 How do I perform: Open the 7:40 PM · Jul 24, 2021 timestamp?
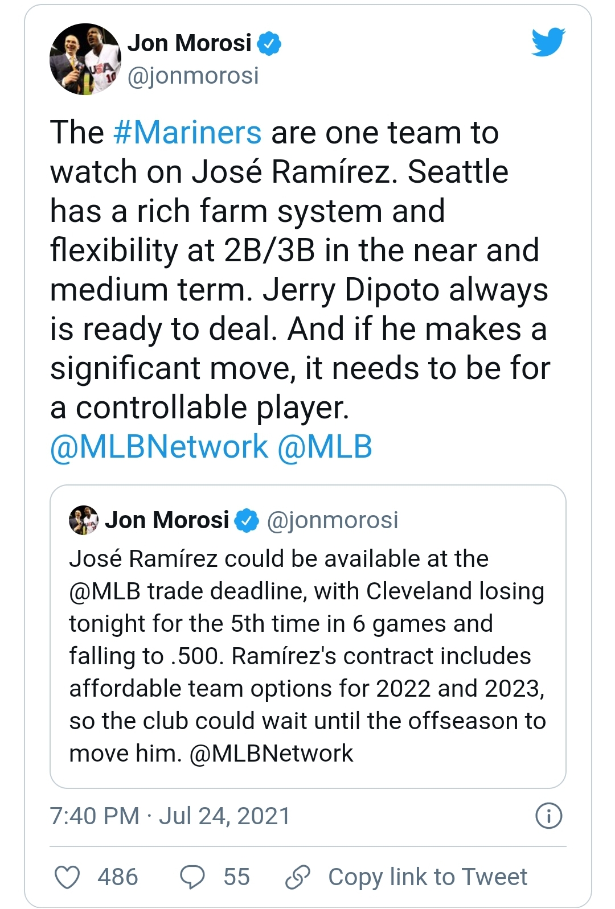(170, 816)
